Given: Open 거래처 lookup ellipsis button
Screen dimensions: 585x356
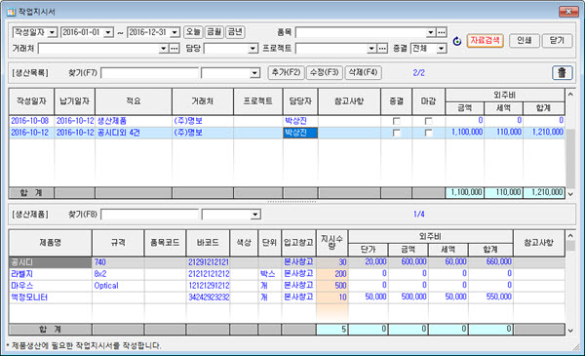Looking at the screenshot, I should click(175, 49).
